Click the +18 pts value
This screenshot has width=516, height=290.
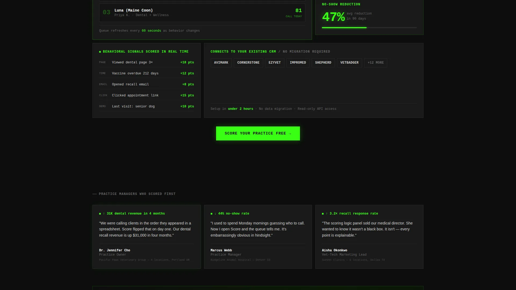point(187,62)
